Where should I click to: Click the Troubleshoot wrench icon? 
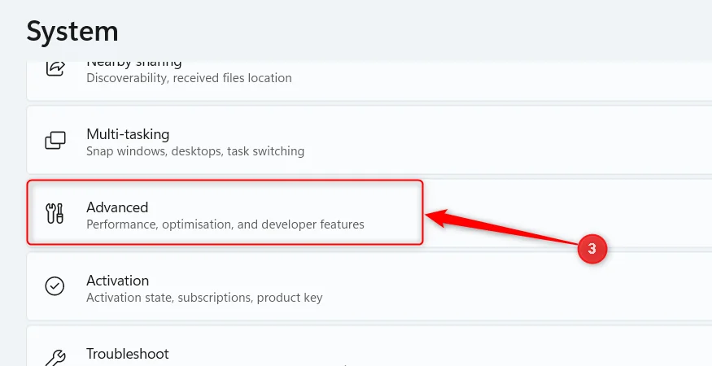tap(55, 358)
